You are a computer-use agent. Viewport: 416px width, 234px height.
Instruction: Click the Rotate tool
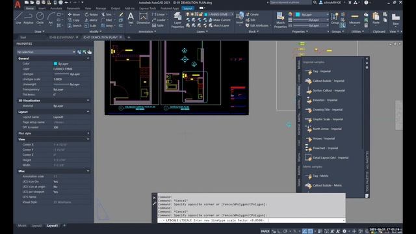[91, 14]
